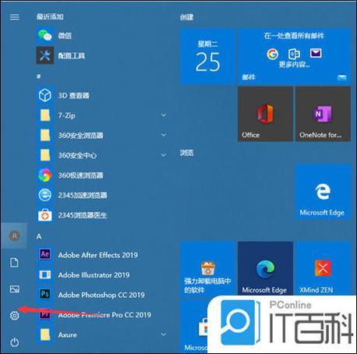Open the hamburger expand menu icon
The height and width of the screenshot is (354, 357).
pos(14,17)
